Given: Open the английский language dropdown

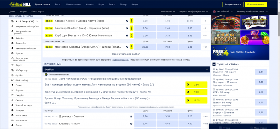Looking at the screenshot, I should point(223,12).
